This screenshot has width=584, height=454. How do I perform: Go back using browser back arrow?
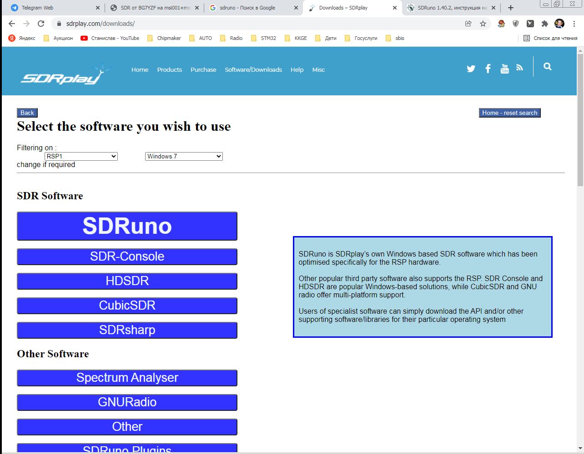point(12,24)
